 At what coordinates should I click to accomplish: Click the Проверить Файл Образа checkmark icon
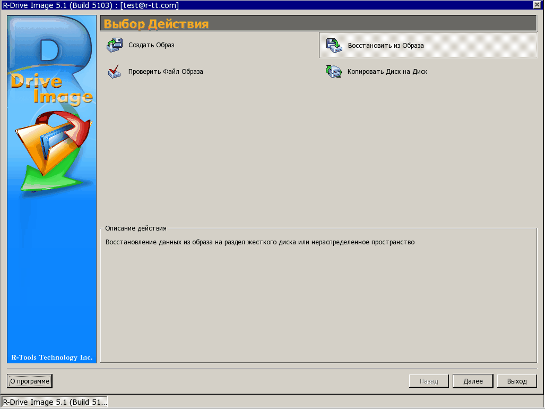tap(114, 71)
